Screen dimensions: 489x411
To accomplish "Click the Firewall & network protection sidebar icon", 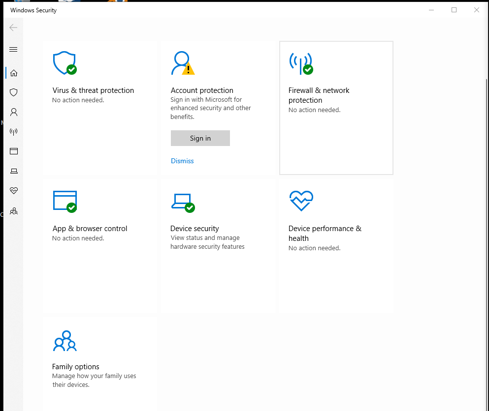I will [x=13, y=131].
